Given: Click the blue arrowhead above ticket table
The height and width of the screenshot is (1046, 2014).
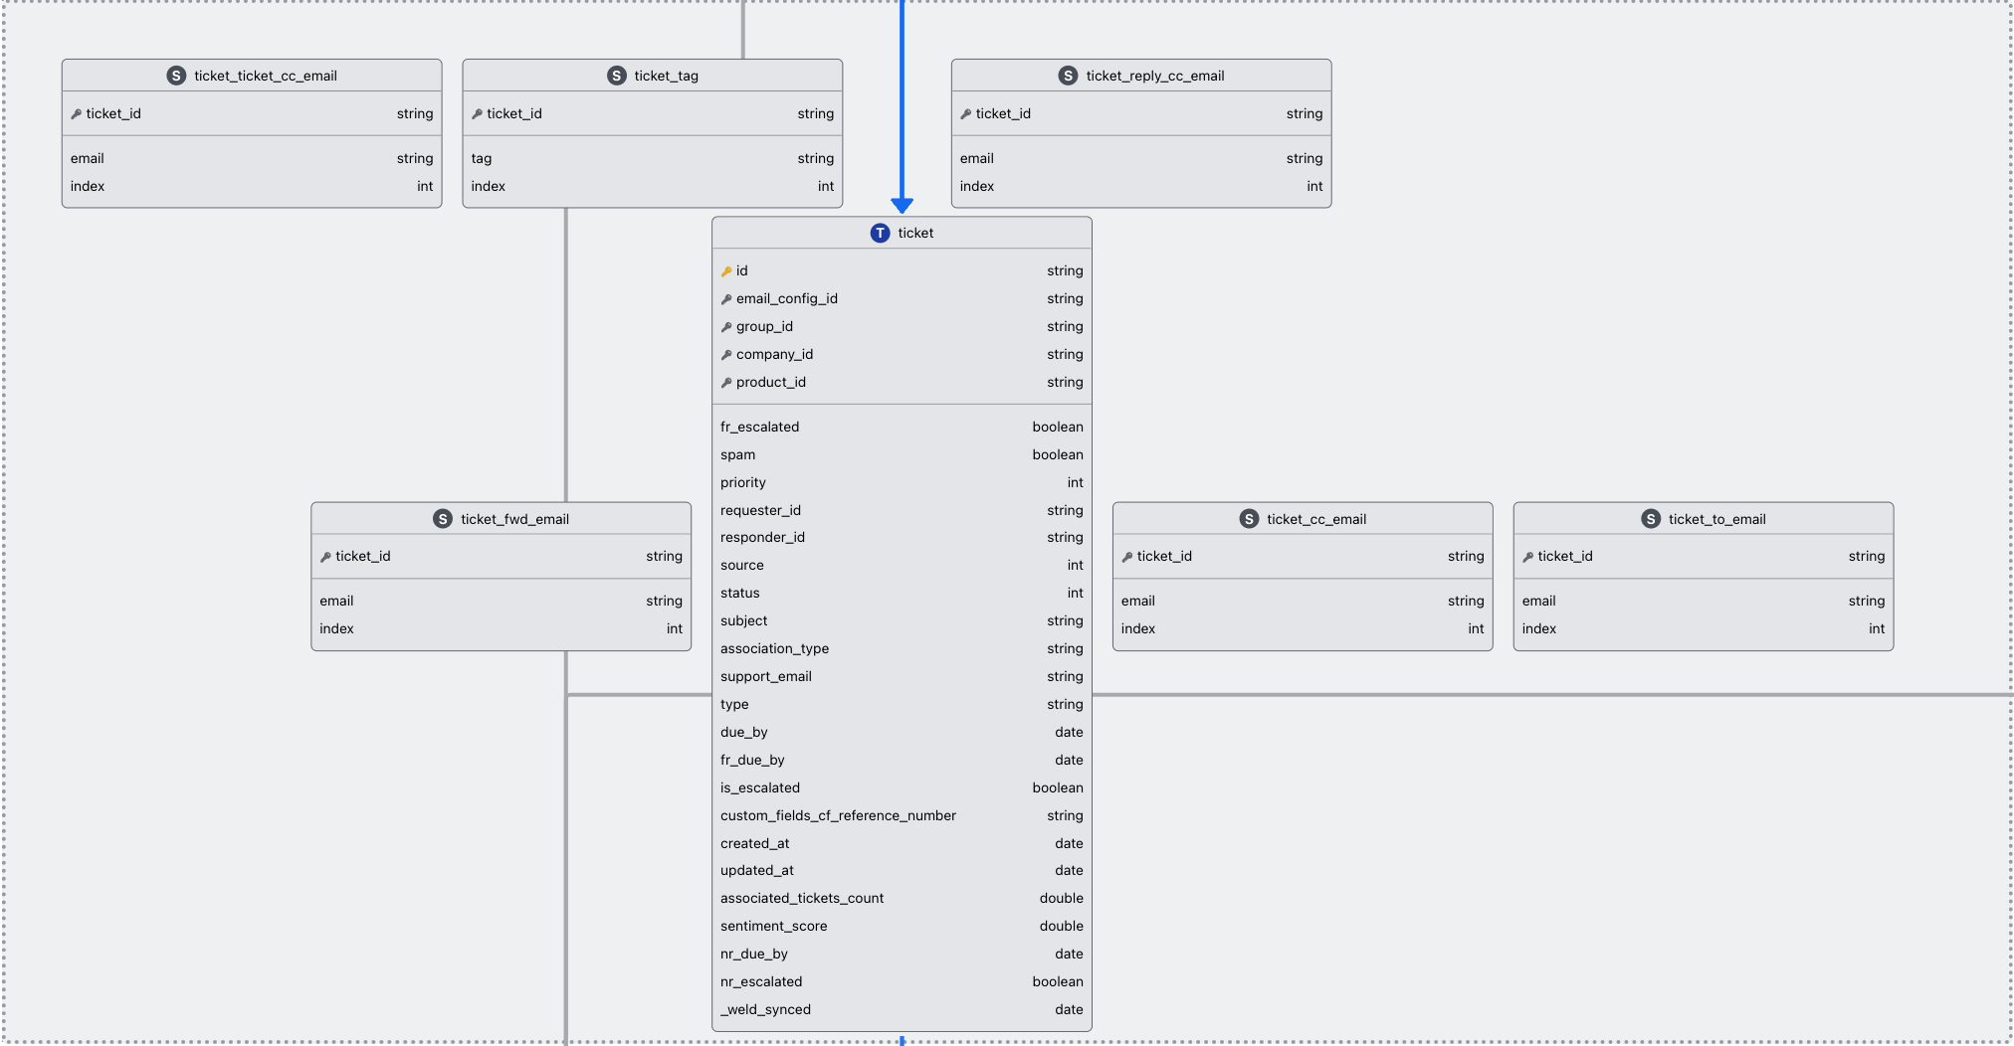Looking at the screenshot, I should pos(902,206).
